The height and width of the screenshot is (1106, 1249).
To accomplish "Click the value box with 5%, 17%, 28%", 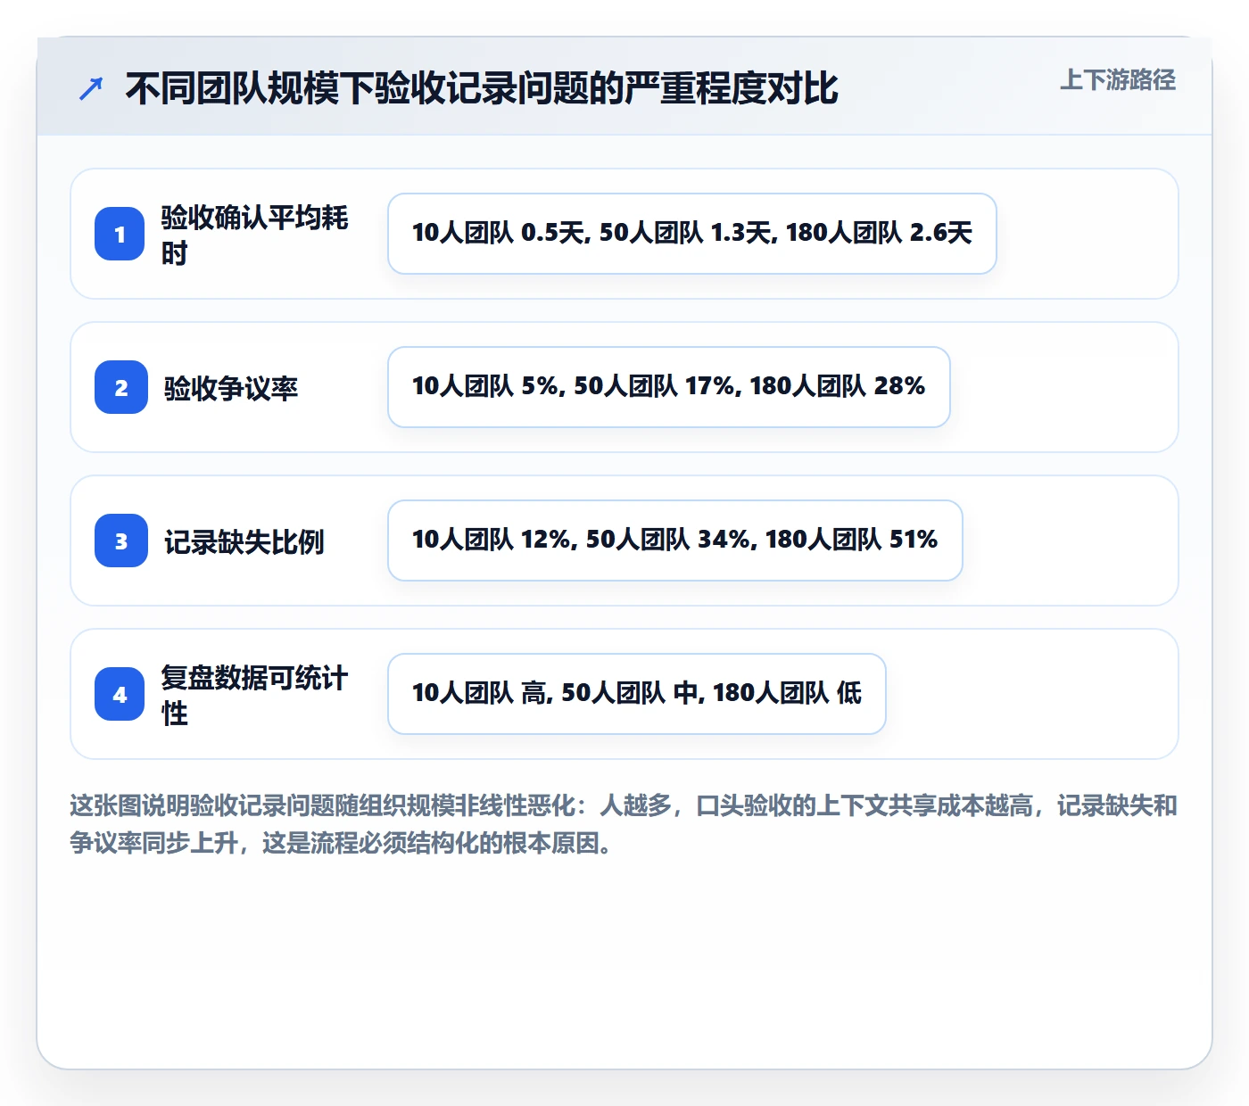I will pos(669,387).
